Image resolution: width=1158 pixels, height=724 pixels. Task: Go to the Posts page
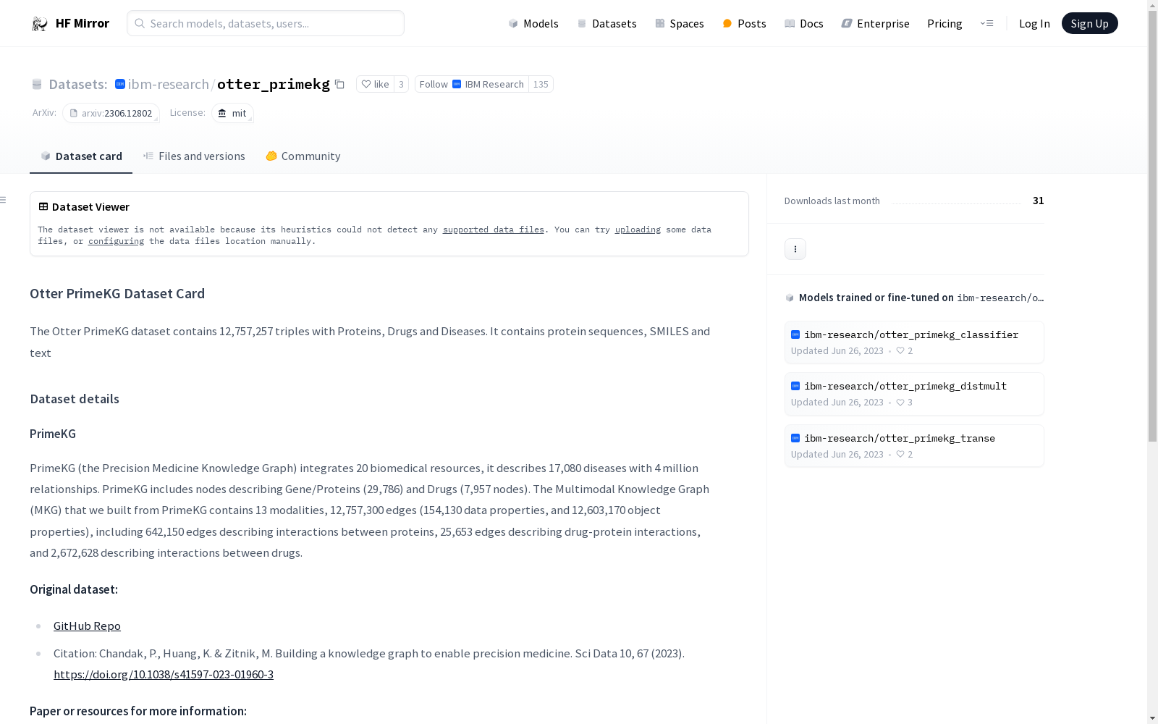pyautogui.click(x=744, y=23)
